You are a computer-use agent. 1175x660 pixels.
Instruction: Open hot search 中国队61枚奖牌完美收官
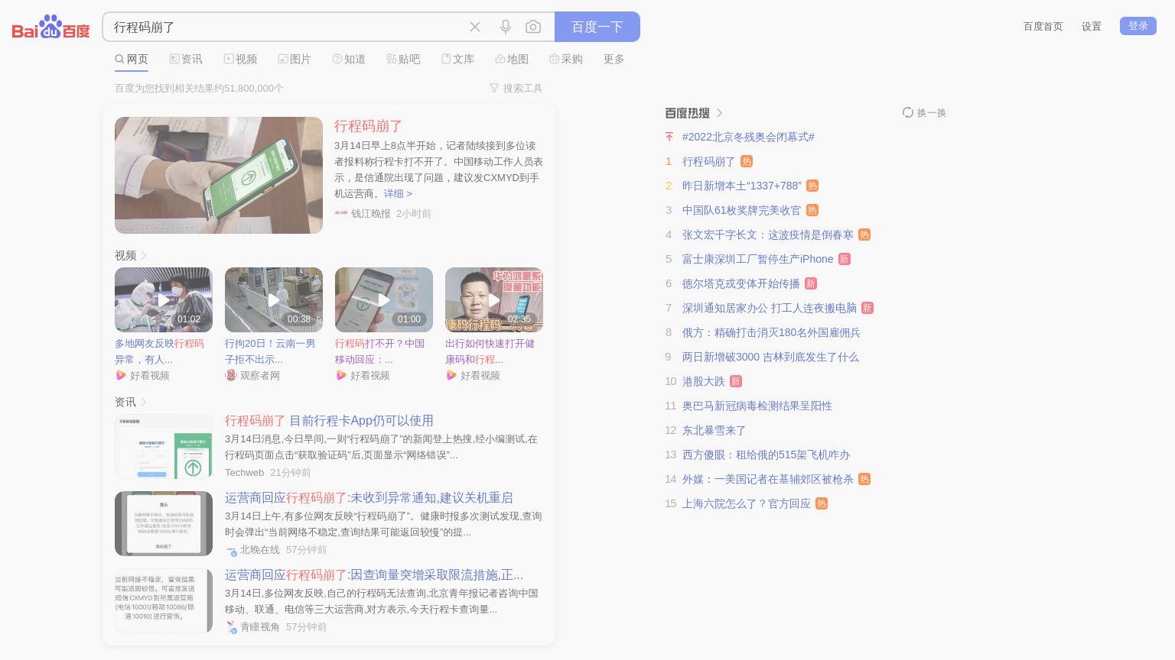742,210
